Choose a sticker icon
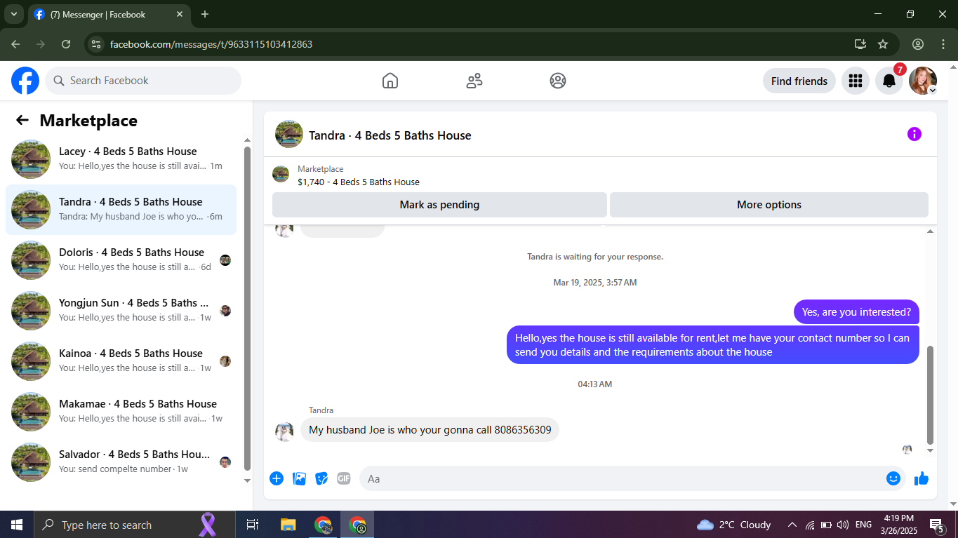The width and height of the screenshot is (958, 538). [x=321, y=478]
